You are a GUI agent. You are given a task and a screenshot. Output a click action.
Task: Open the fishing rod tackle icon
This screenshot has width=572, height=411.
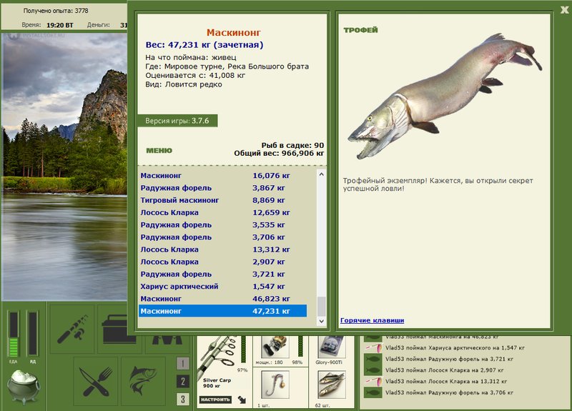[x=71, y=327]
